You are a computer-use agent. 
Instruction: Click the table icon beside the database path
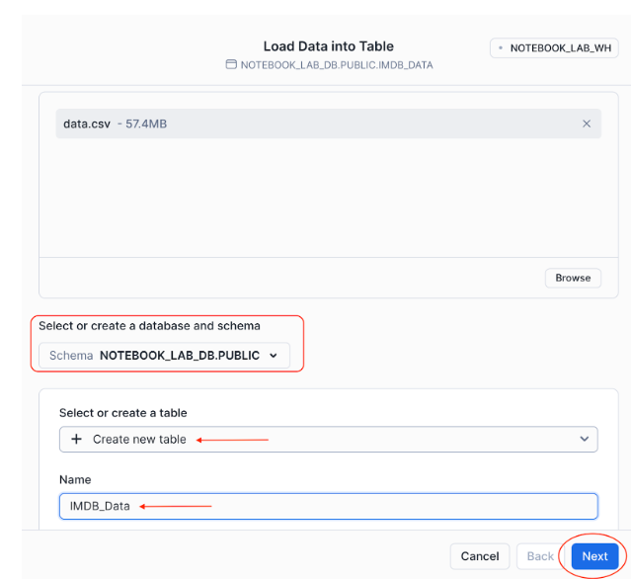click(231, 65)
